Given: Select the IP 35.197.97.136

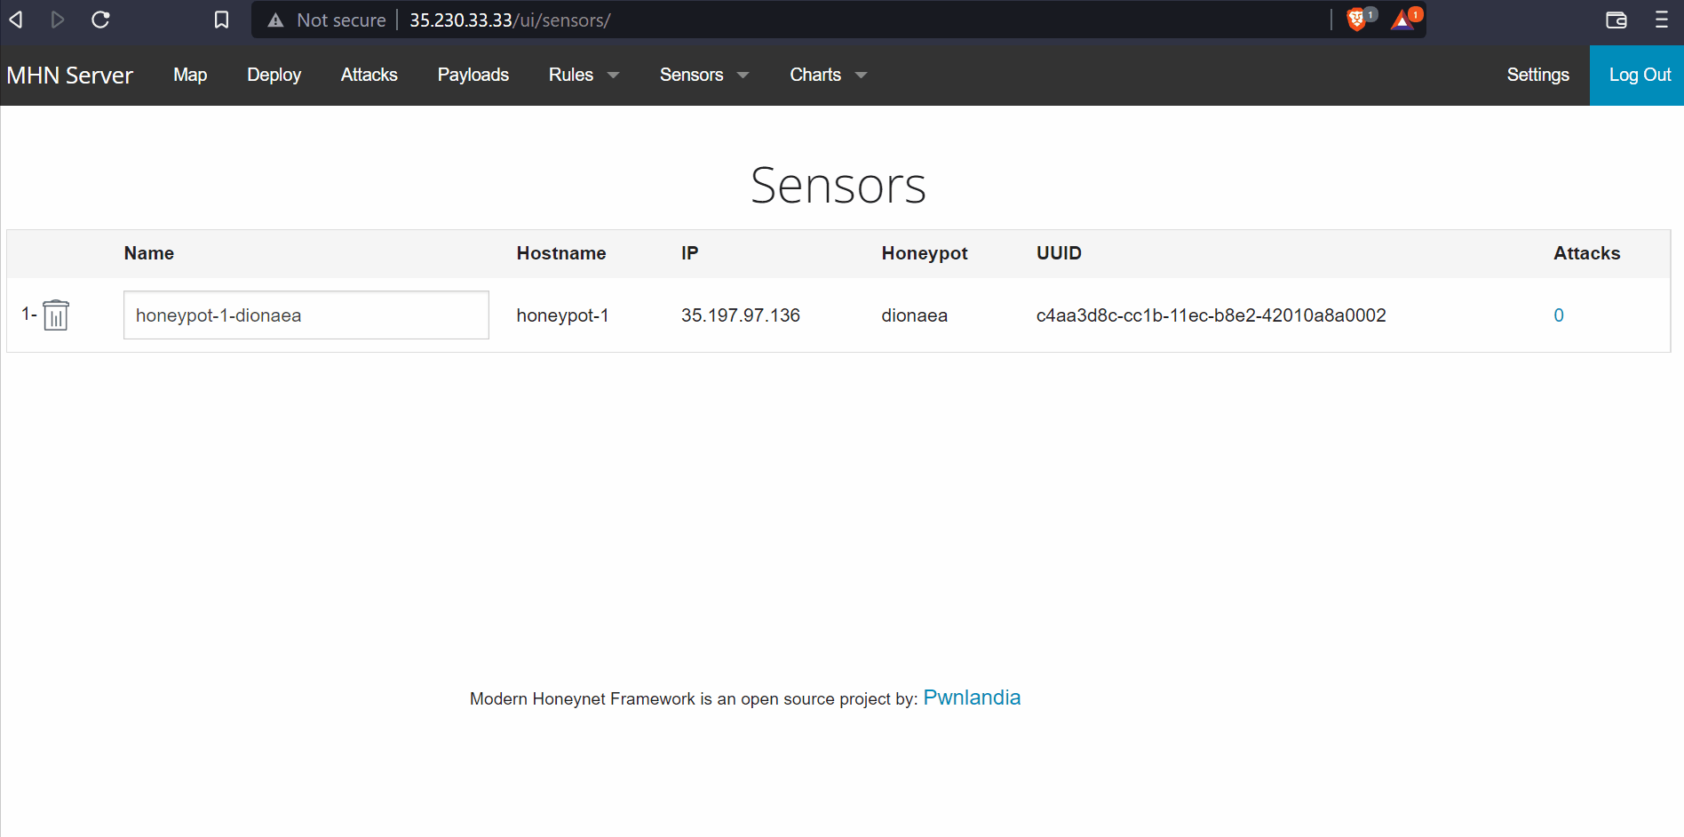Looking at the screenshot, I should [740, 315].
